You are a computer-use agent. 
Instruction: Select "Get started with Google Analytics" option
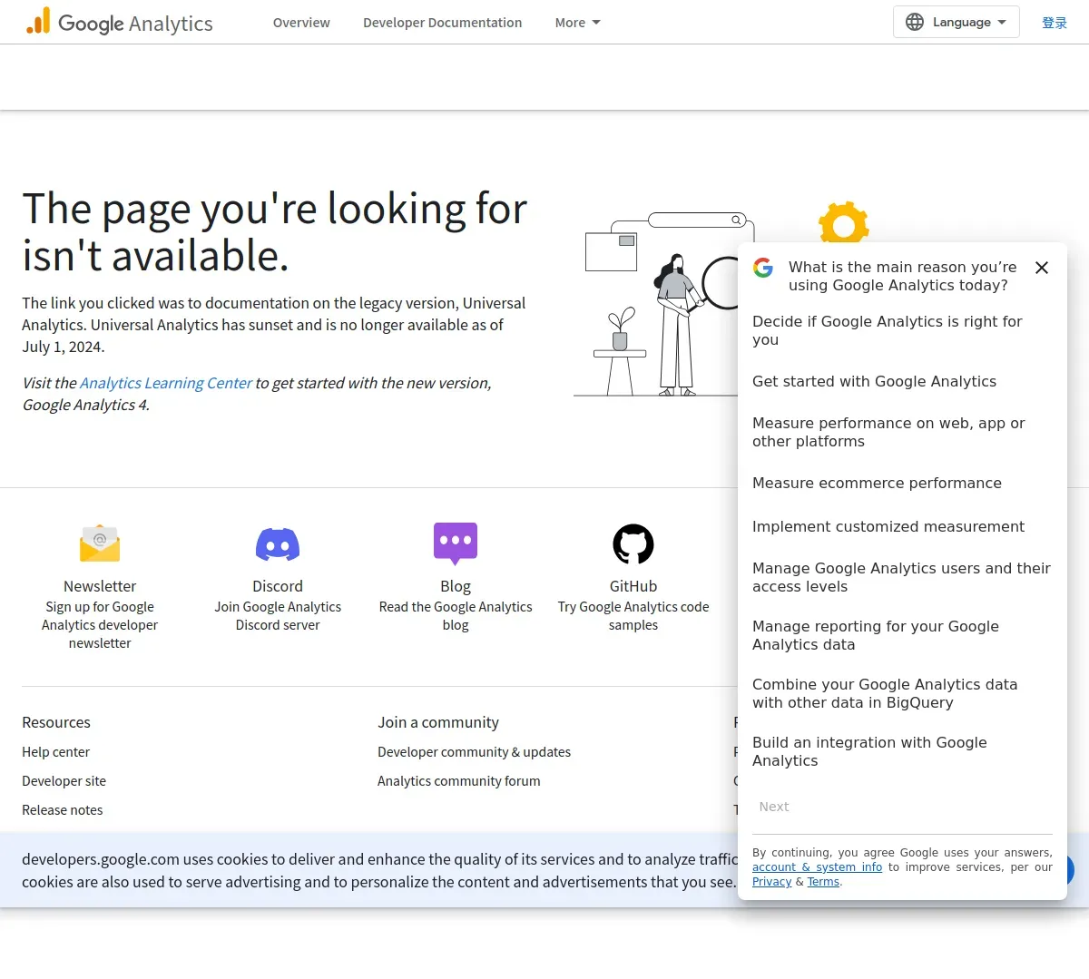click(x=874, y=382)
